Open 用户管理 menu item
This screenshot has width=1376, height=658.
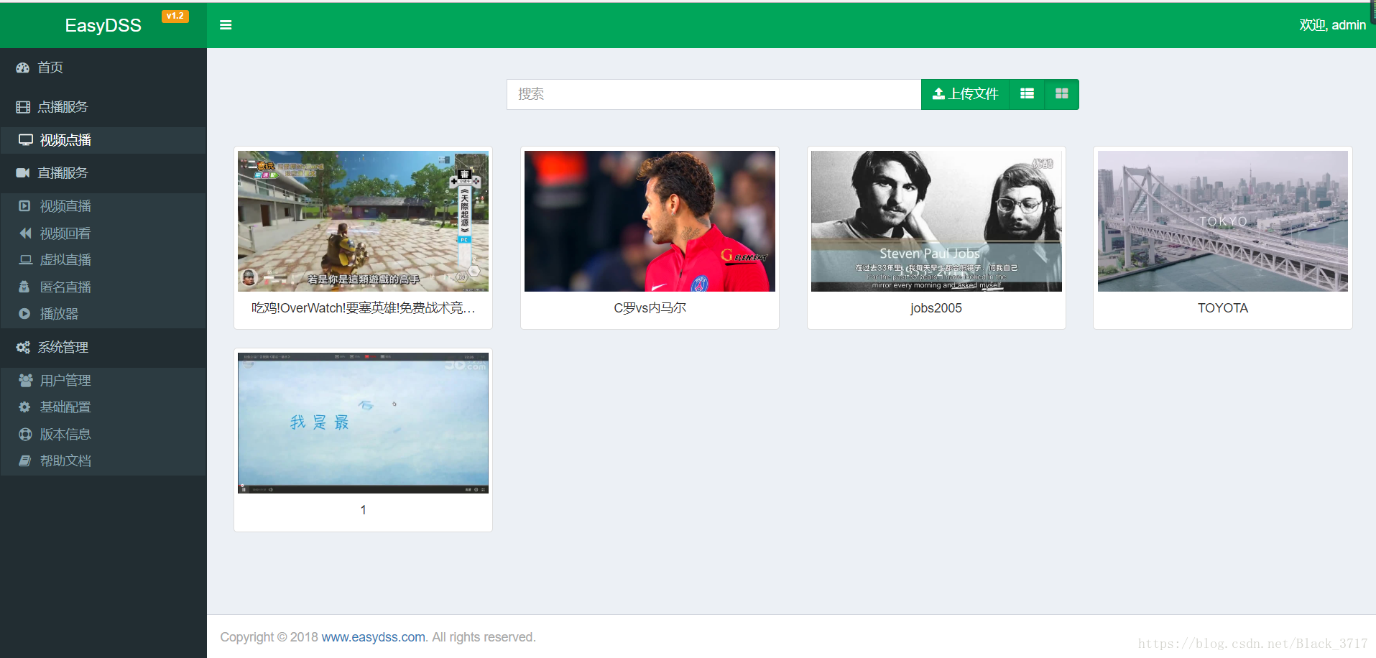click(103, 380)
